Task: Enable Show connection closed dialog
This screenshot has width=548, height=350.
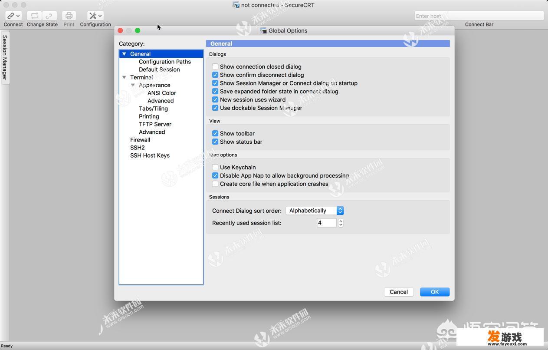Action: coord(215,66)
